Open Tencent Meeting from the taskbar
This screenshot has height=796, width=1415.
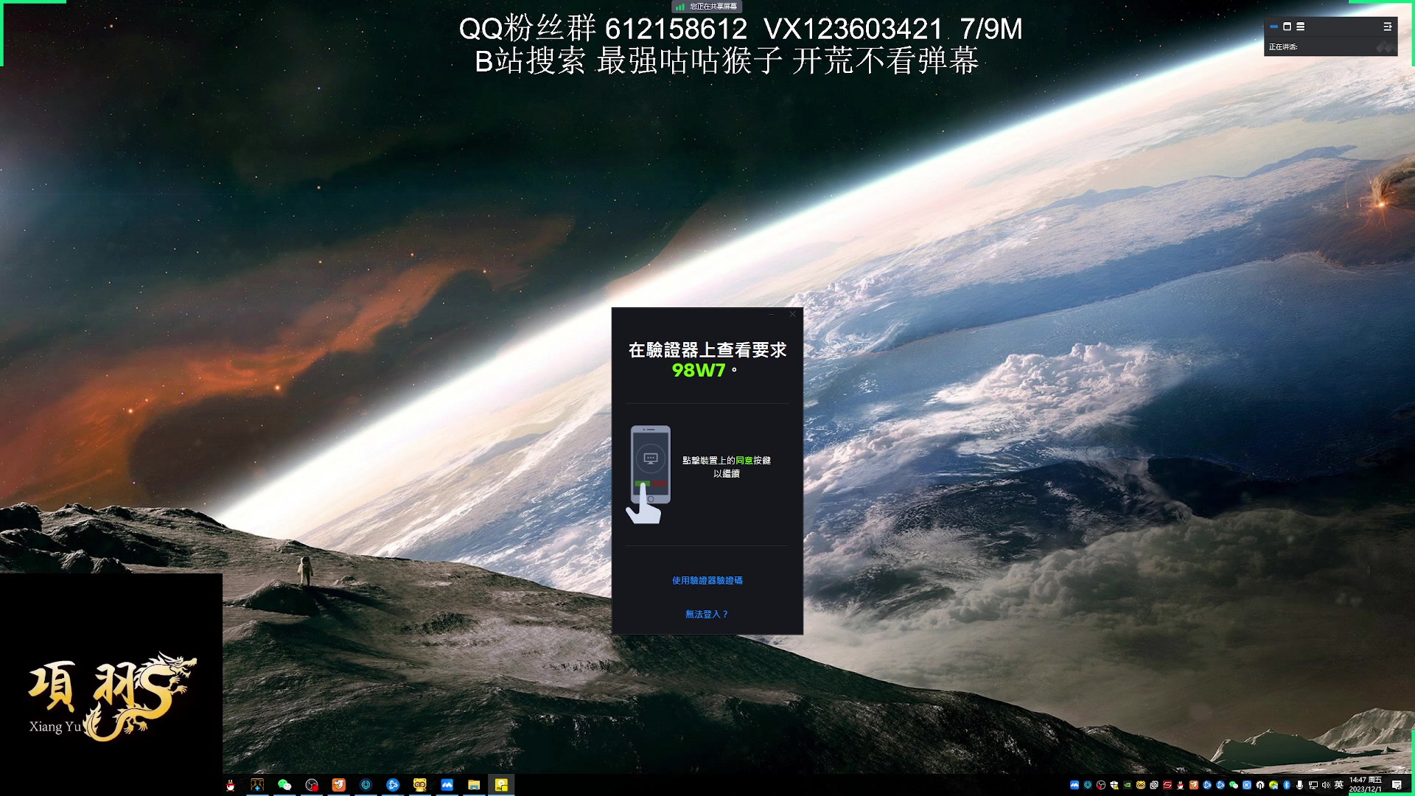pyautogui.click(x=447, y=785)
